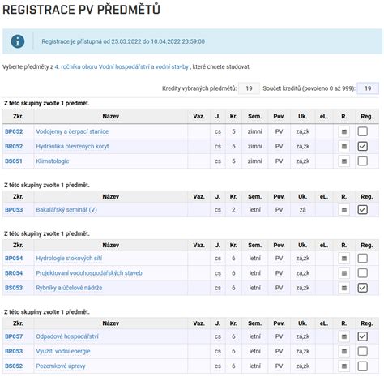Click the Součet kreditů total field
The width and height of the screenshot is (384, 377).
368,88
